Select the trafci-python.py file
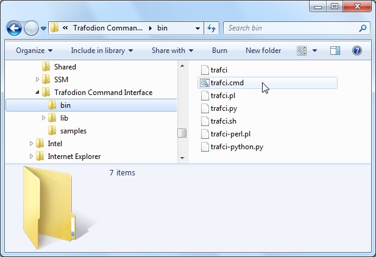The image size is (376, 257). (236, 147)
